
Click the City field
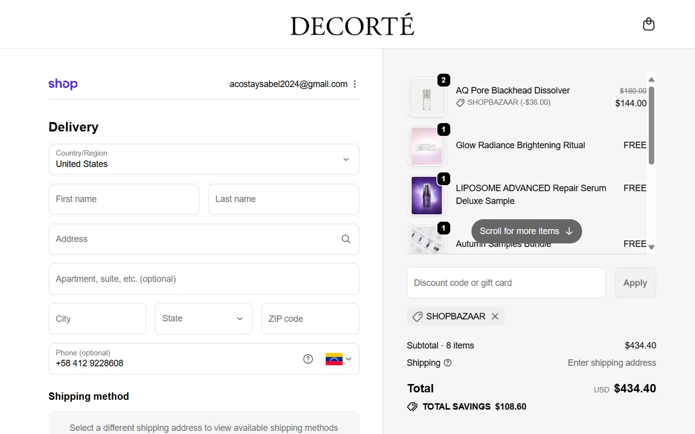point(97,319)
